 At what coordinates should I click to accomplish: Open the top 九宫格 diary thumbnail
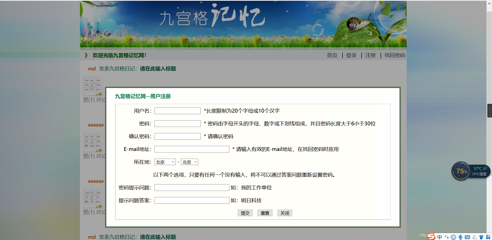click(x=93, y=86)
